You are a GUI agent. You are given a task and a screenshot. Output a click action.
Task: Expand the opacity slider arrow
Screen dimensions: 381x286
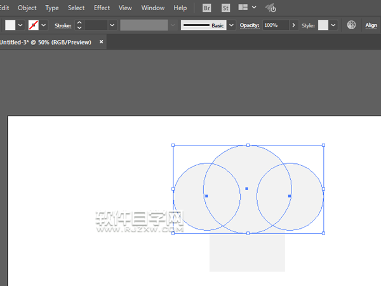(x=293, y=25)
